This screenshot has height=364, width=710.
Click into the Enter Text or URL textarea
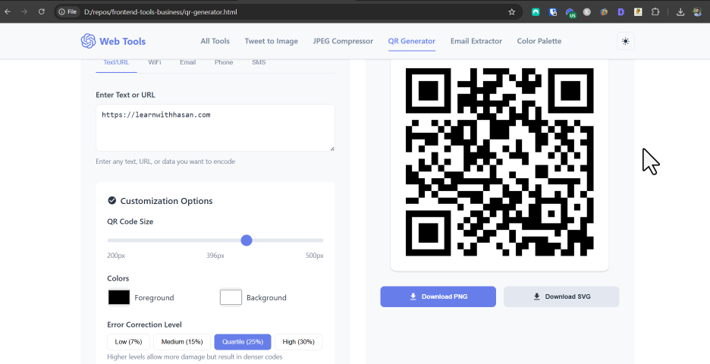215,127
